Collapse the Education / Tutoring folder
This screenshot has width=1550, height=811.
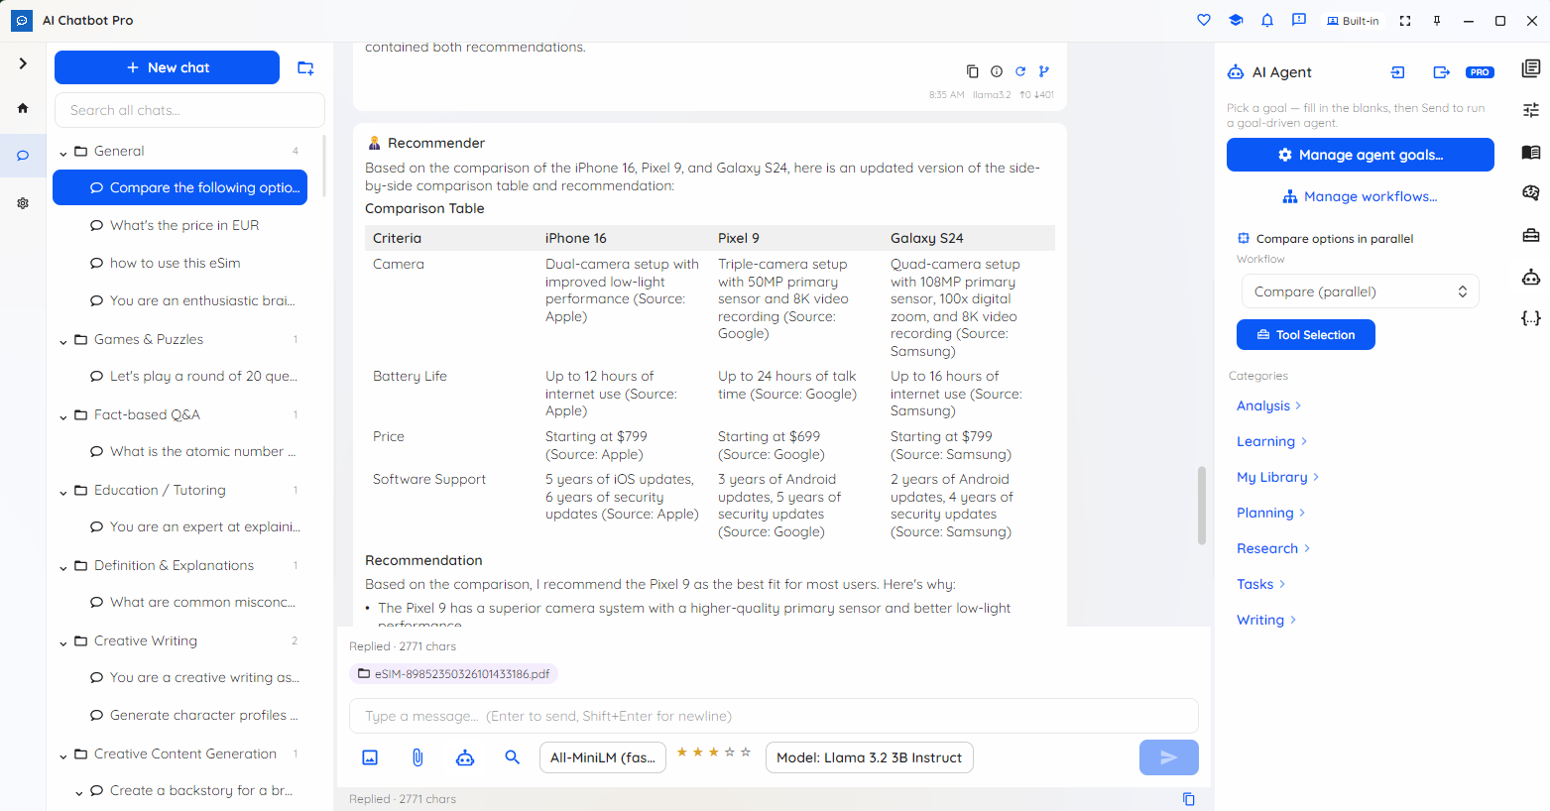click(x=63, y=492)
